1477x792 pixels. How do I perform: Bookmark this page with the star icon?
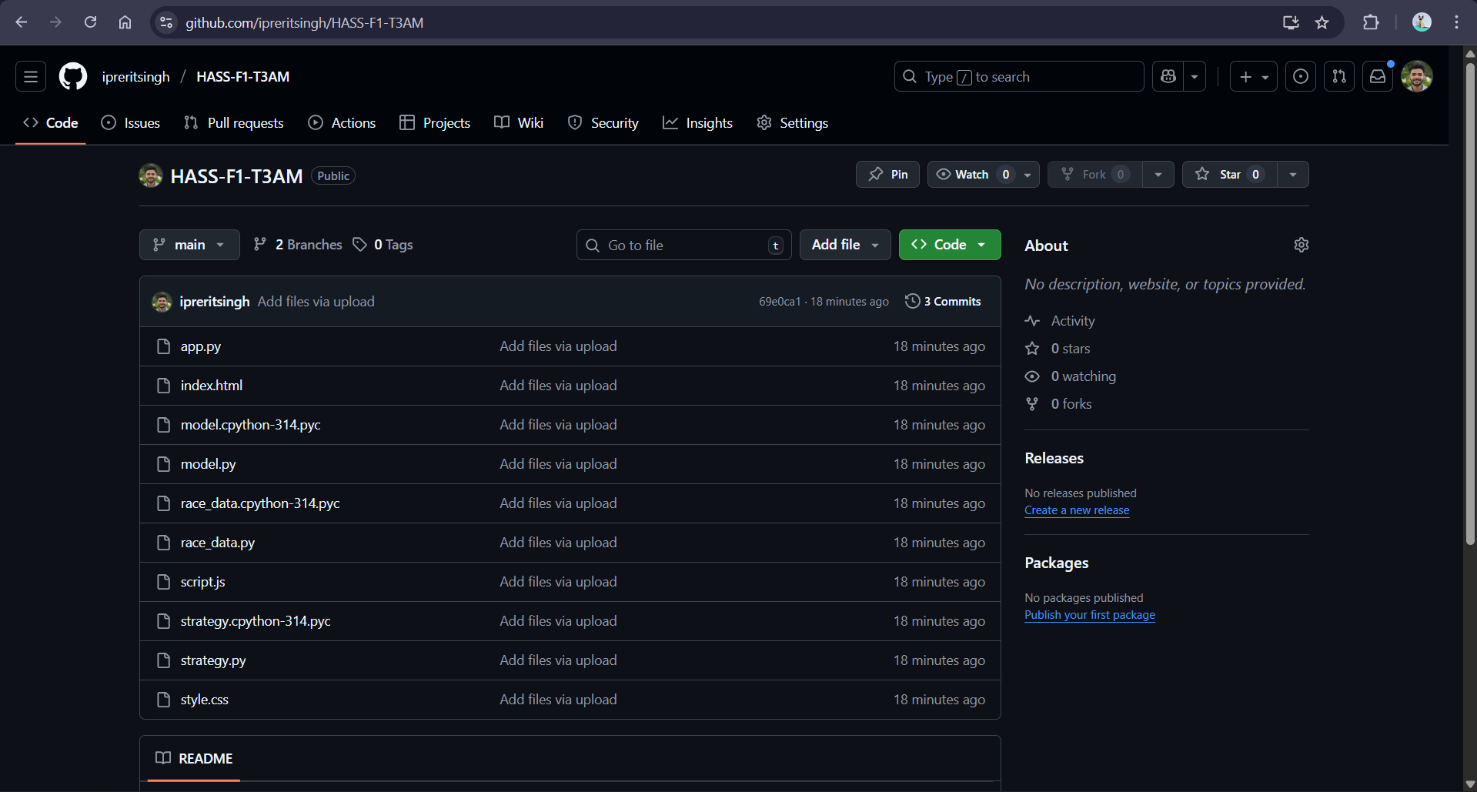[x=1322, y=22]
